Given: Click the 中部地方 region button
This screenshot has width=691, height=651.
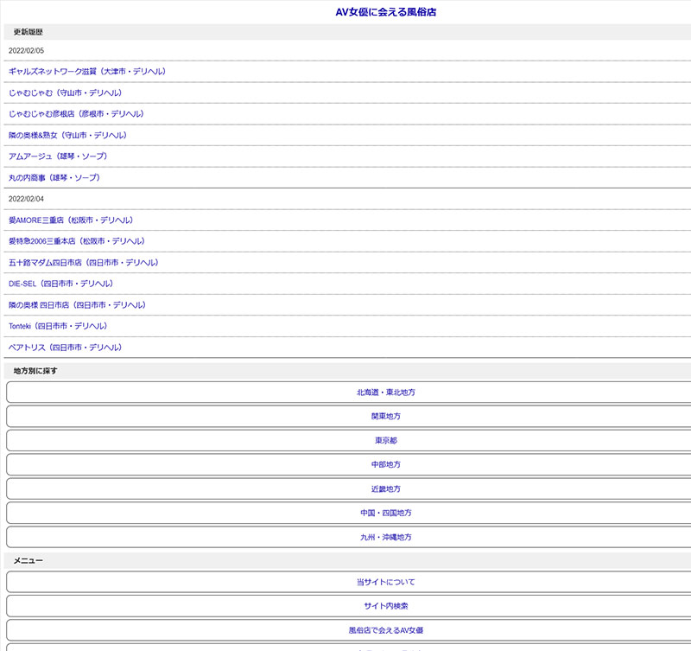Looking at the screenshot, I should [x=386, y=465].
